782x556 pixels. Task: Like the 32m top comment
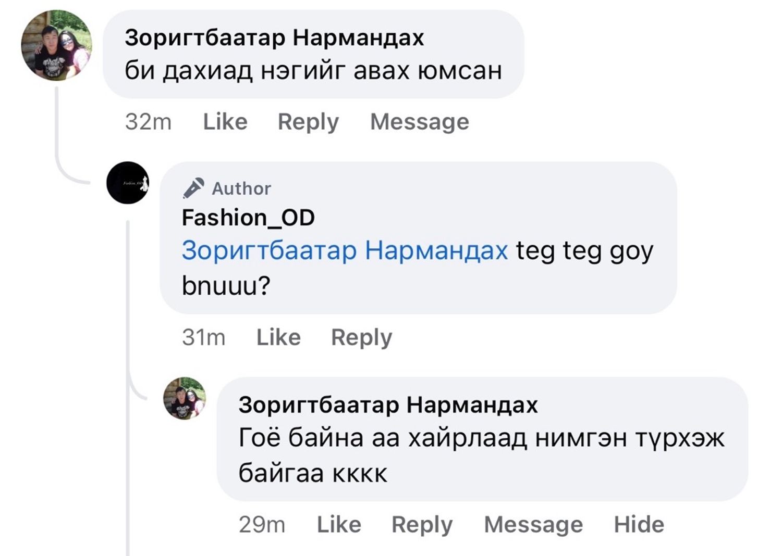225,122
